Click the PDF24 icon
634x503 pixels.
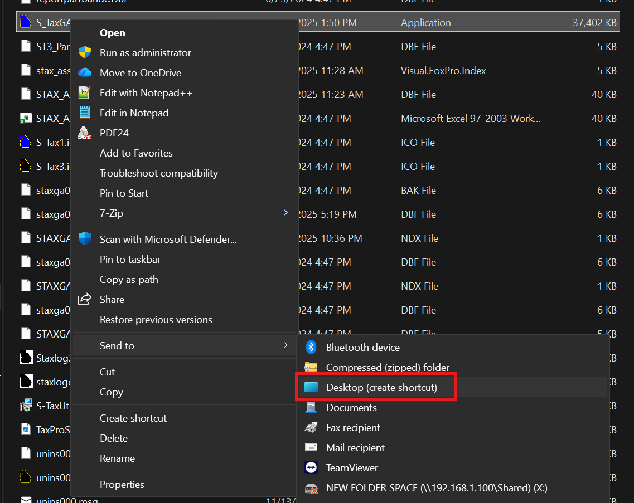85,133
